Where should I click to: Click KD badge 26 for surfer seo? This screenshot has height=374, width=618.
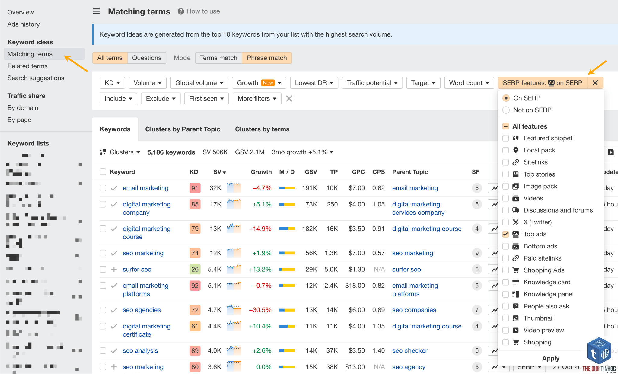(195, 269)
